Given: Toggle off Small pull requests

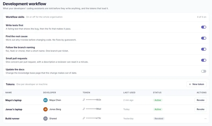Looking at the screenshot, I should [x=204, y=60].
